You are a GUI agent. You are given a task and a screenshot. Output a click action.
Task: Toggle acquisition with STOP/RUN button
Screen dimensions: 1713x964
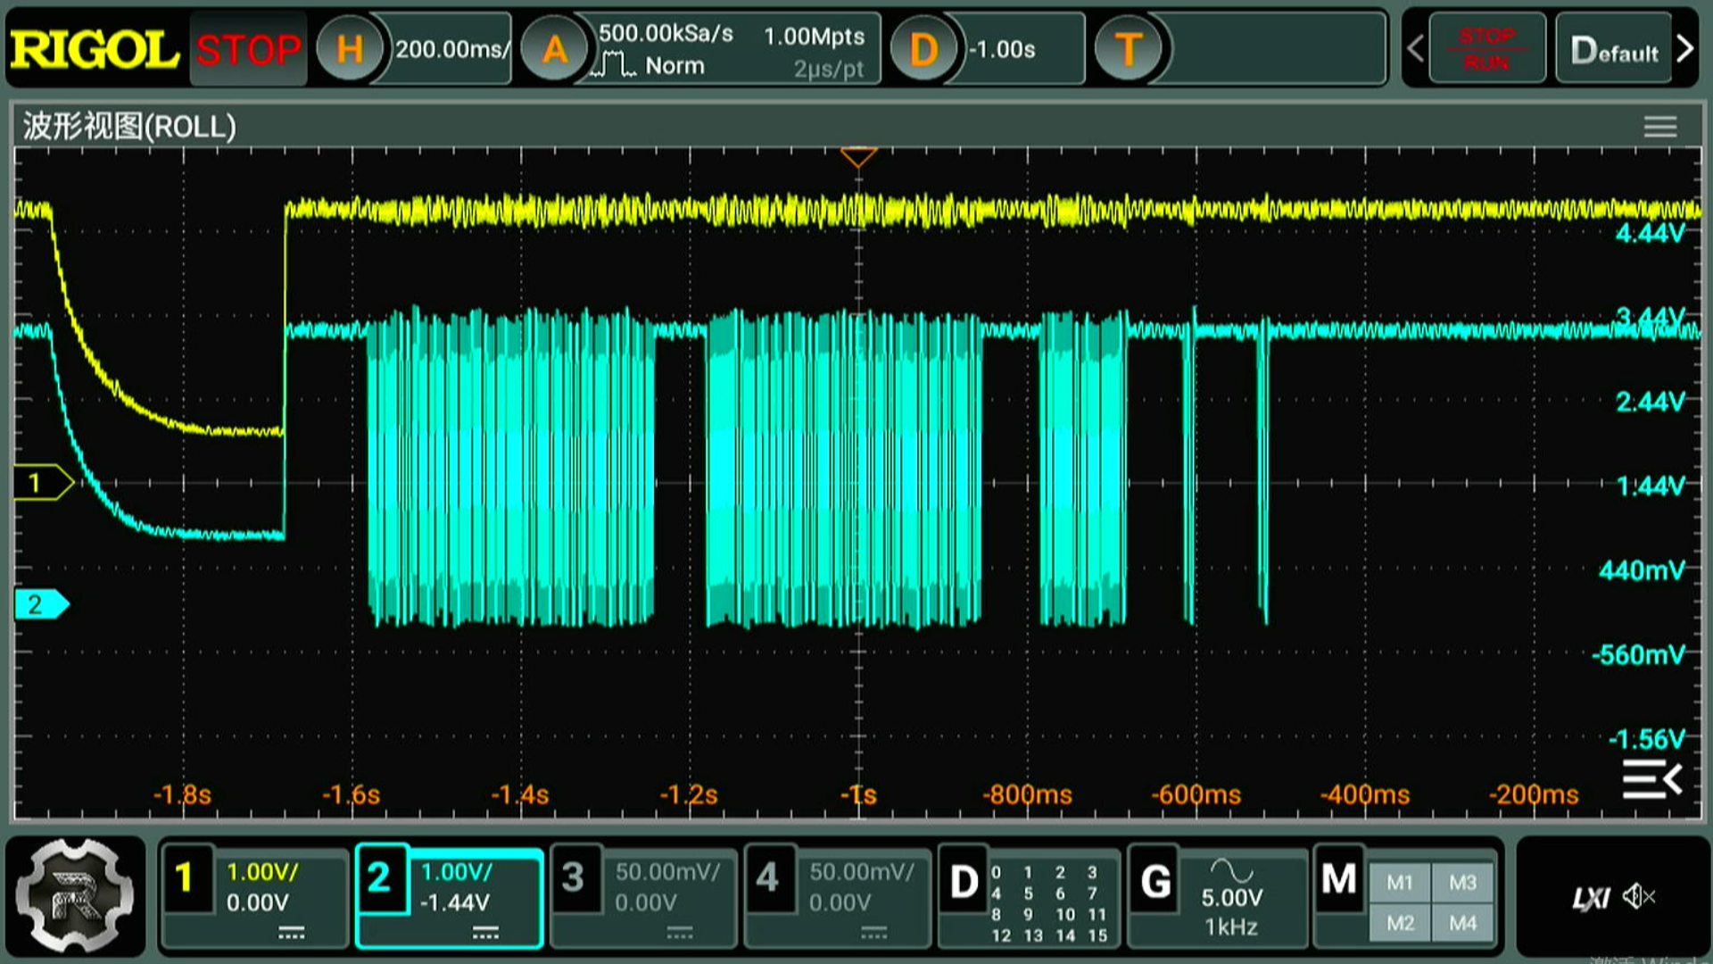click(x=1487, y=49)
